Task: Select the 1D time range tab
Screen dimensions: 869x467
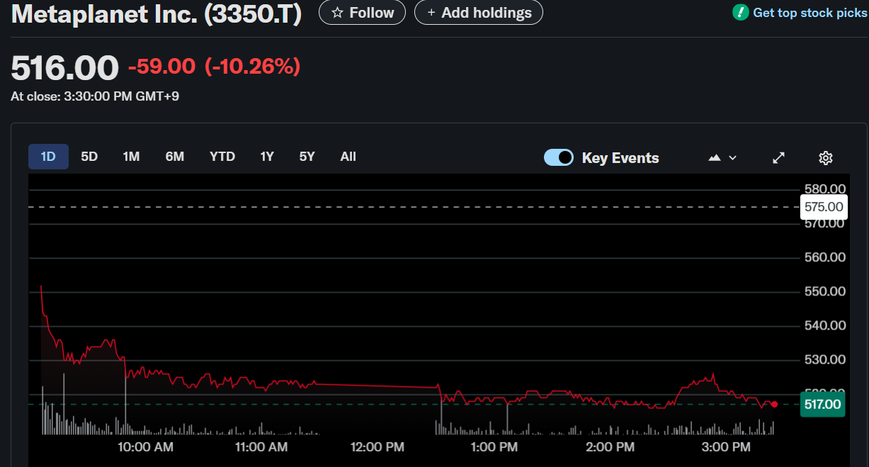Action: pos(48,157)
